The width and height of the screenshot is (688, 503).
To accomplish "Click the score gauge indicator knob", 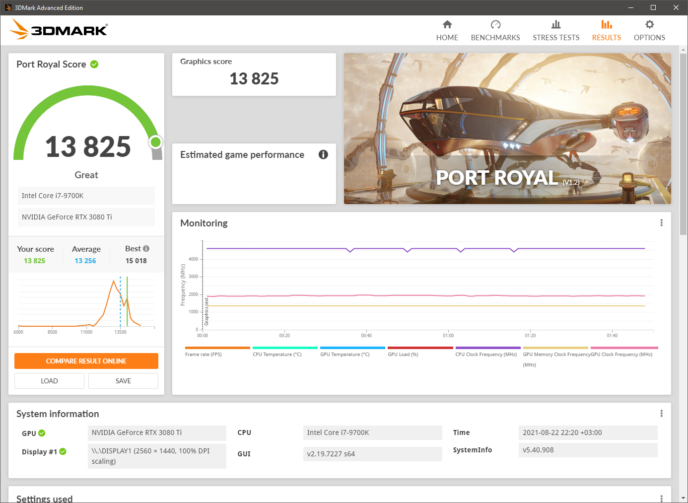I will coord(156,143).
